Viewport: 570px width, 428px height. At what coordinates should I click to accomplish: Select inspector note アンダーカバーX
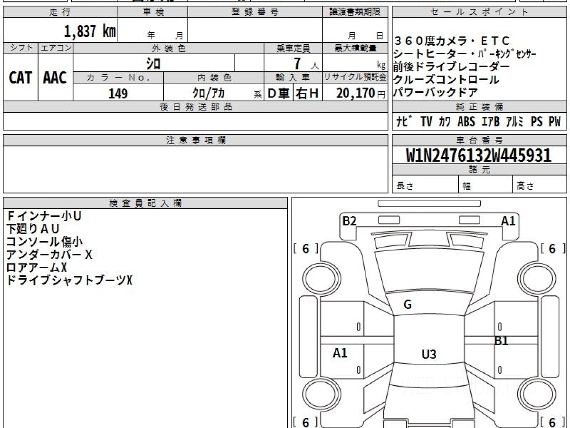coord(49,254)
